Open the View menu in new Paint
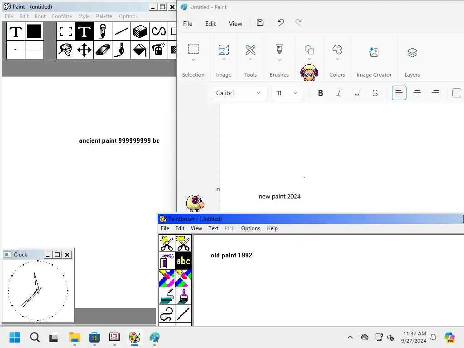464x348 pixels. pos(235,24)
